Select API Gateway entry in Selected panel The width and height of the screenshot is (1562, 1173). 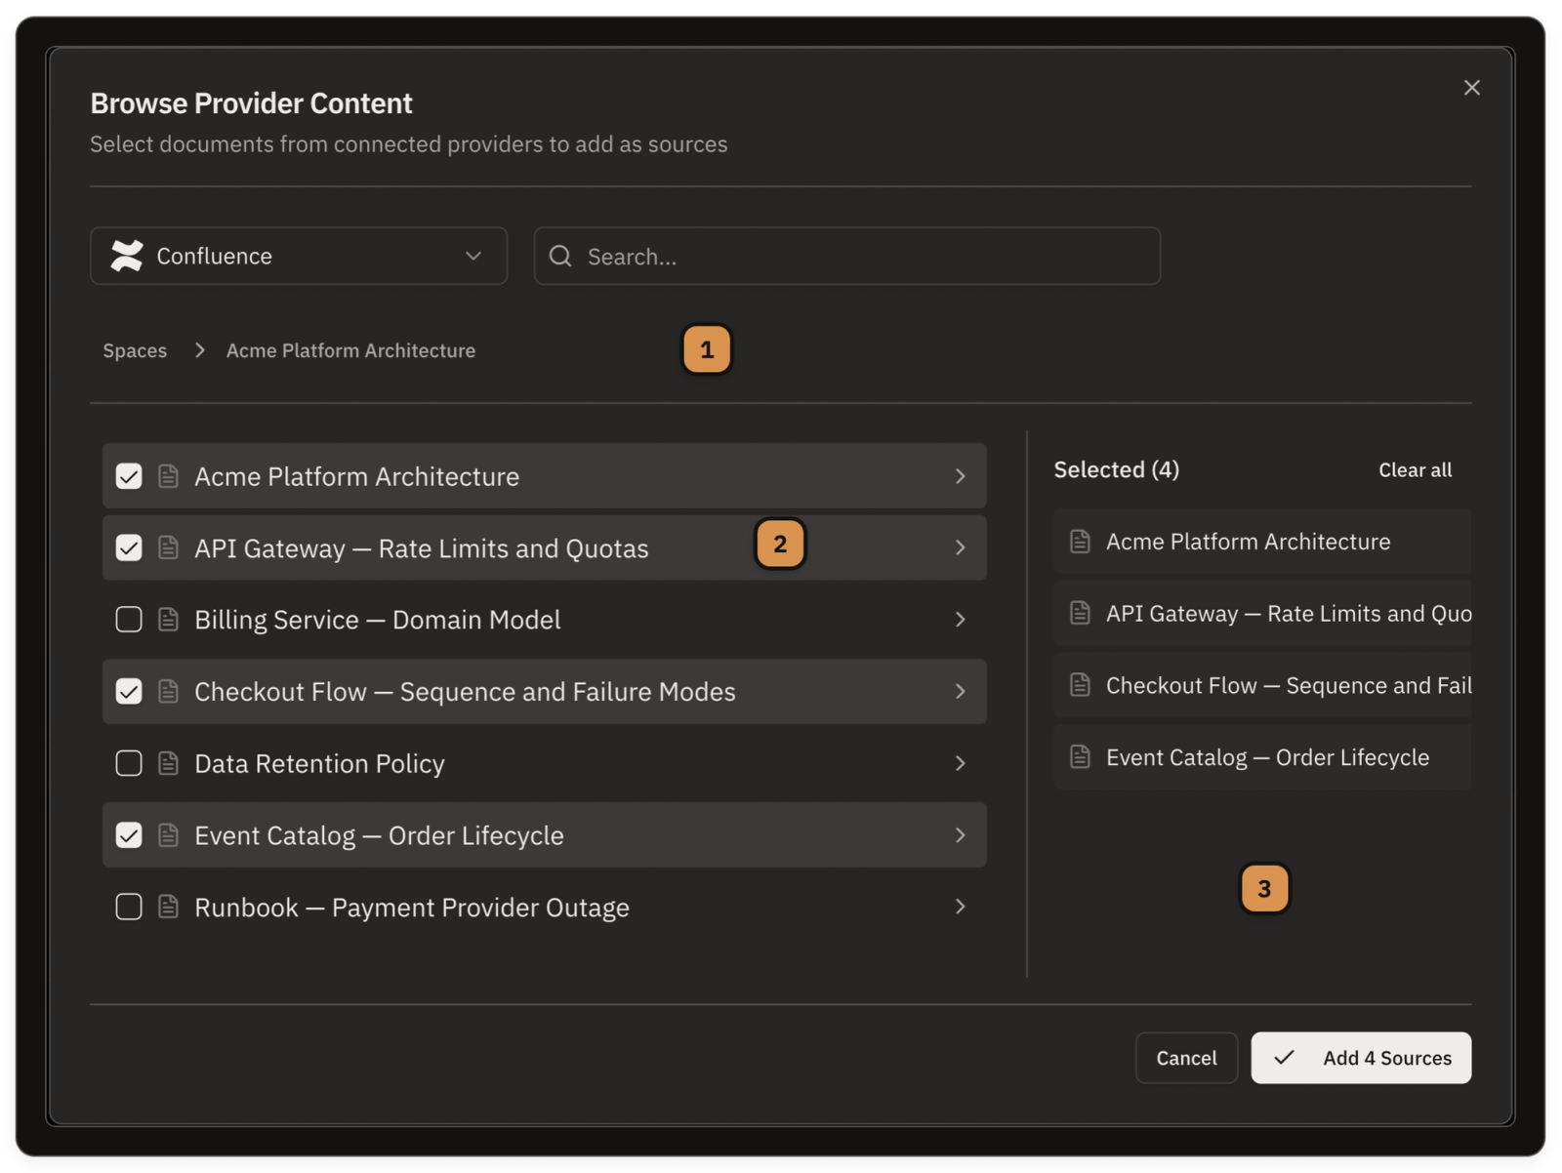tap(1262, 613)
